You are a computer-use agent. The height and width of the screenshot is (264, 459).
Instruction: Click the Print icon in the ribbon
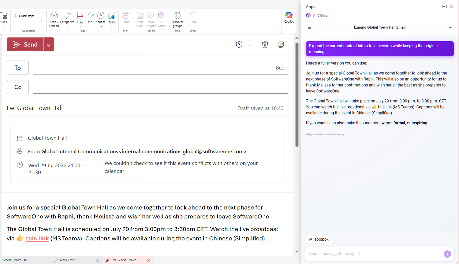tap(126, 15)
